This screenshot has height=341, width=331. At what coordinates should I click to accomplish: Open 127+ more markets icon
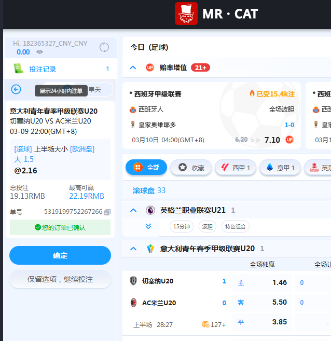(205, 324)
